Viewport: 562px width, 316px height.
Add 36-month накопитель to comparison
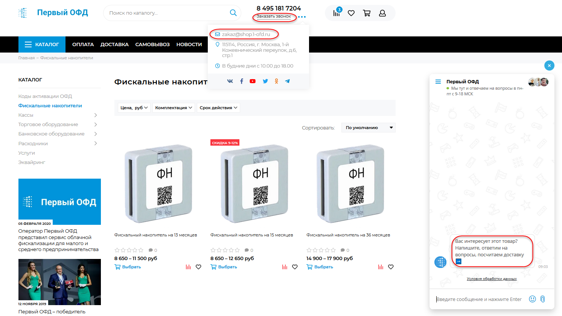pos(381,267)
